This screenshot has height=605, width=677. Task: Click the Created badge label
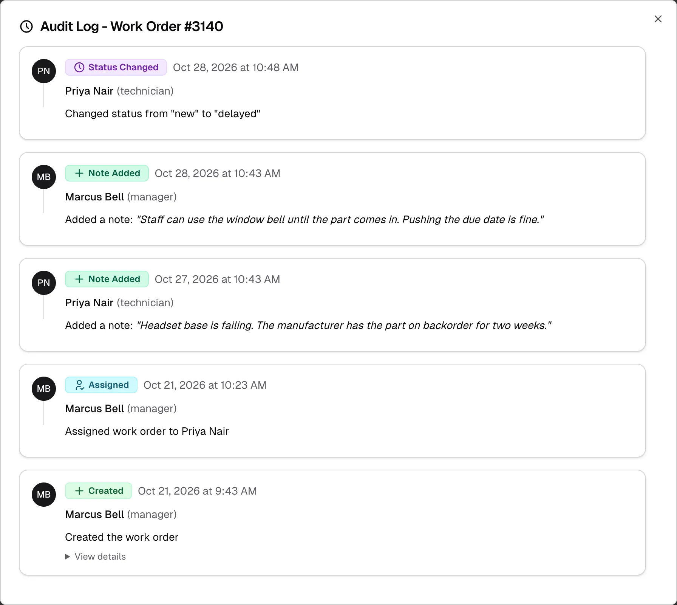pos(106,491)
